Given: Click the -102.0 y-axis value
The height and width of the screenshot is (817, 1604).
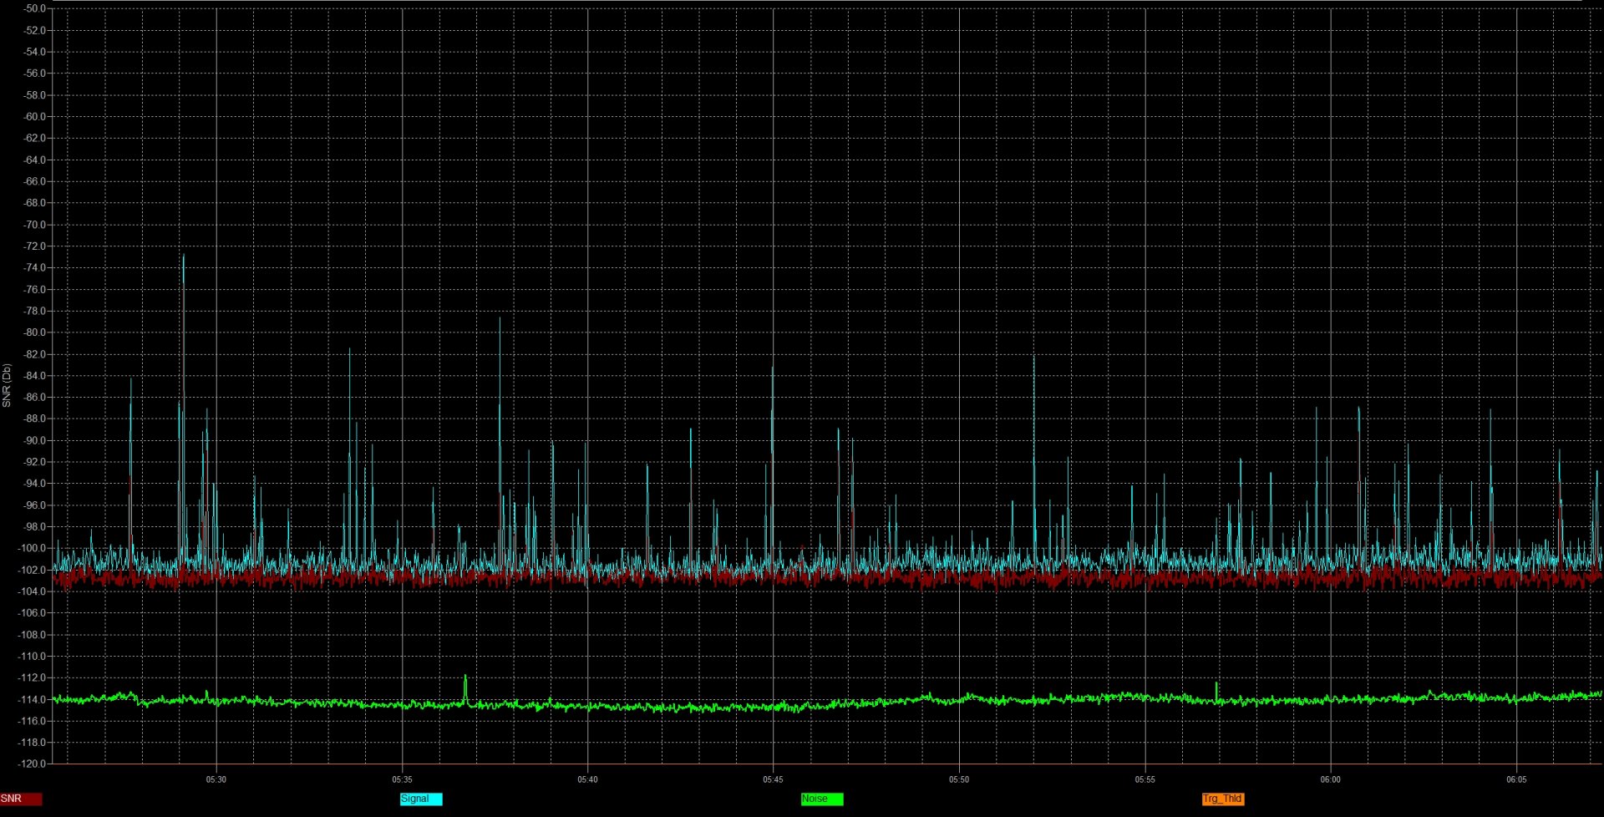Looking at the screenshot, I should [32, 570].
